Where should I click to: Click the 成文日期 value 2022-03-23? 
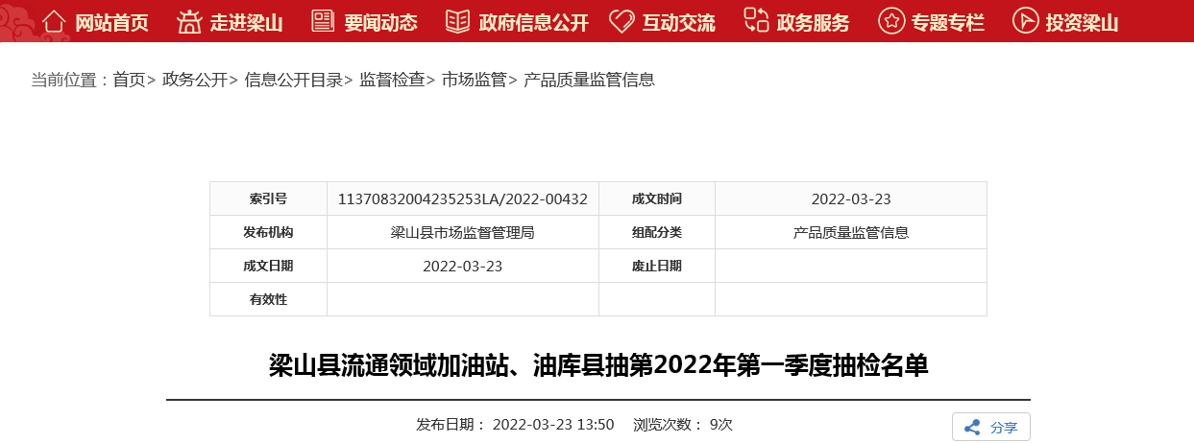[x=463, y=266]
